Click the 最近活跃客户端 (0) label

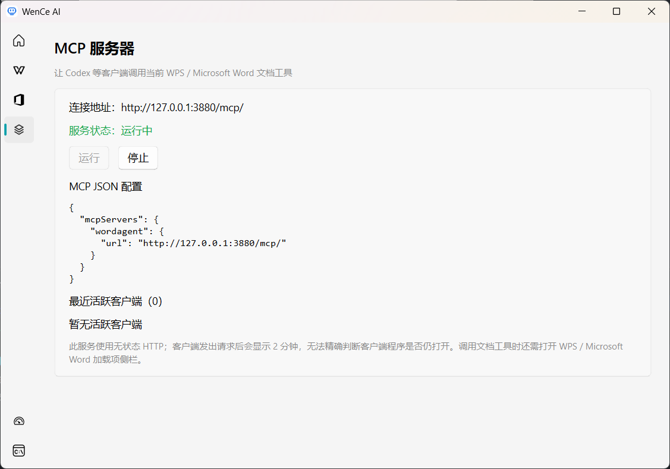coord(115,301)
